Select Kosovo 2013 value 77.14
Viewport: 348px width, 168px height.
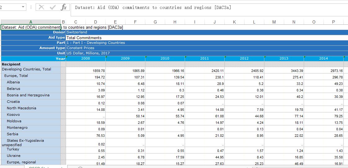[x=284, y=116]
